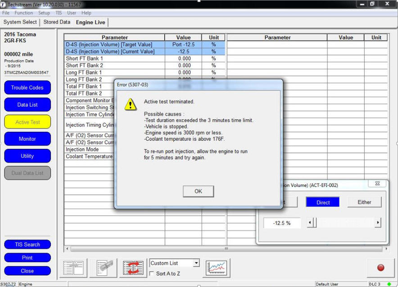
Task: Close the injection volume active test panel
Action: click(x=377, y=184)
